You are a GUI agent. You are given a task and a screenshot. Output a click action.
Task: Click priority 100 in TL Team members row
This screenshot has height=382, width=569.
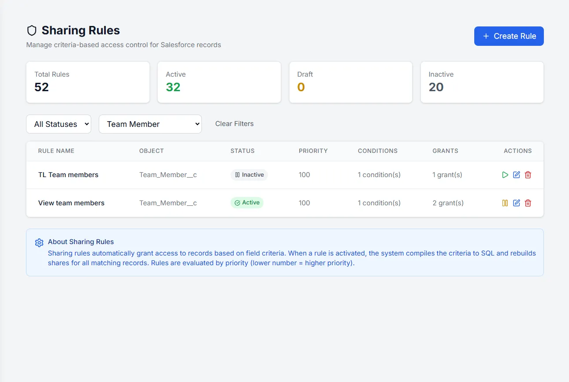coord(305,175)
